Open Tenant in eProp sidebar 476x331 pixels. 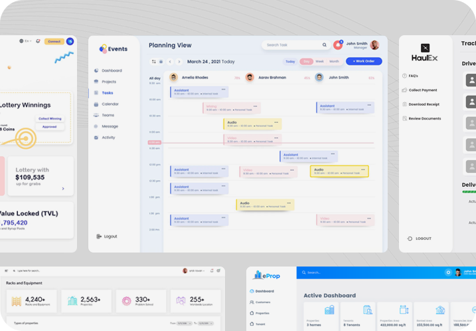[257, 324]
